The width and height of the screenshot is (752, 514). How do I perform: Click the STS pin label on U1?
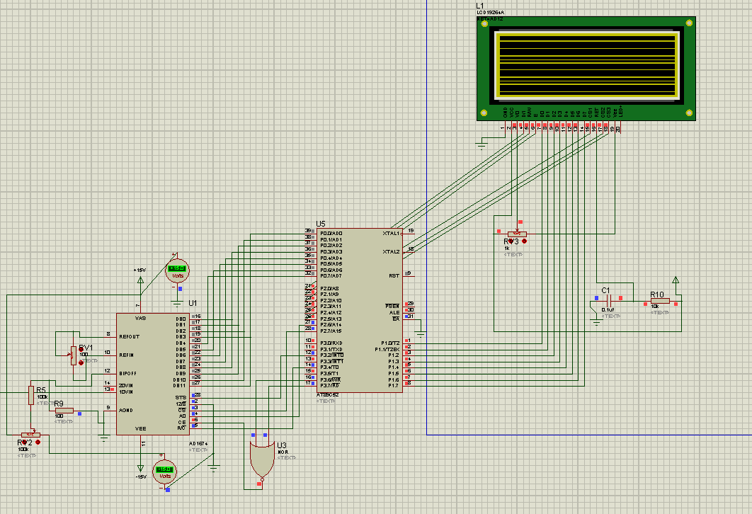[x=181, y=398]
